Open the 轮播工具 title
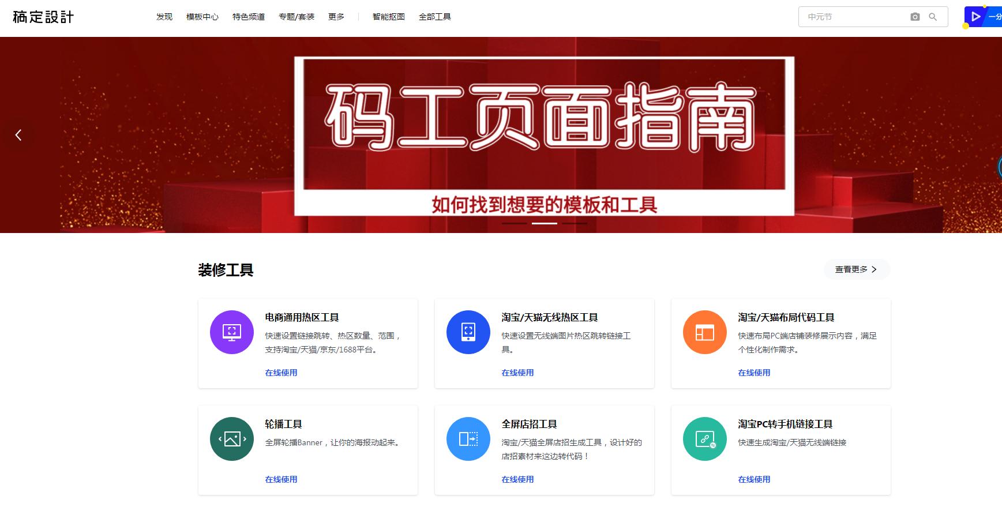The image size is (1002, 507). tap(283, 424)
